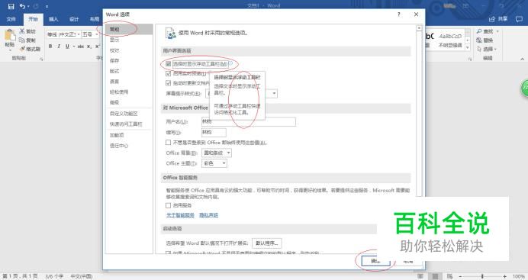The height and width of the screenshot is (280, 528).
Task: Open the styles group dialog launcher
Action: click(470, 59)
